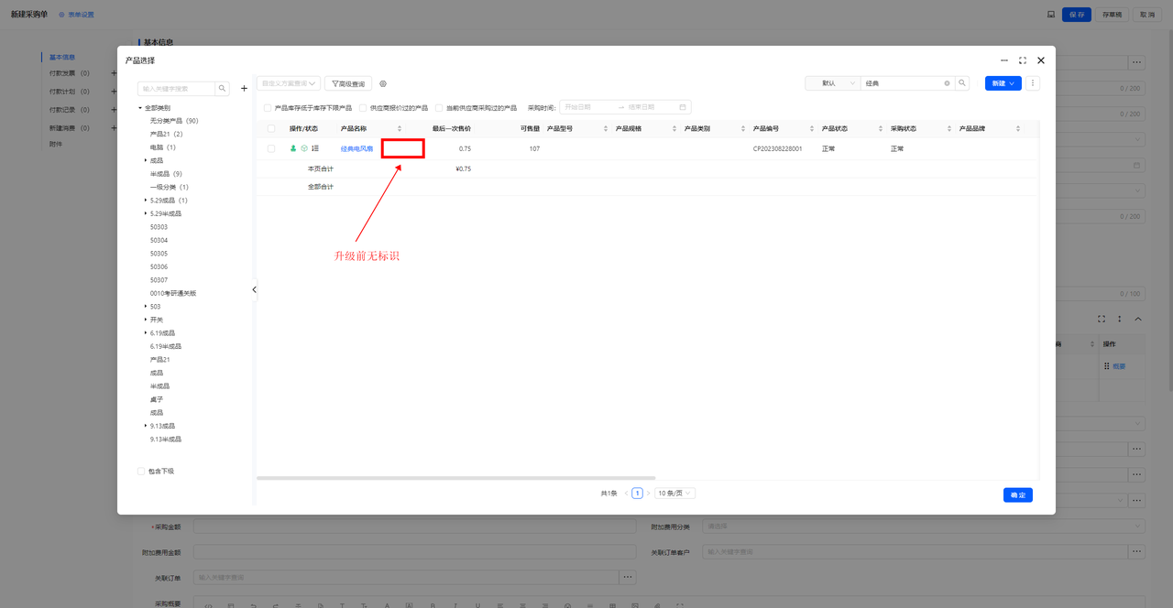Expand the 6.19成品 category node
1173x608 pixels.
click(146, 333)
